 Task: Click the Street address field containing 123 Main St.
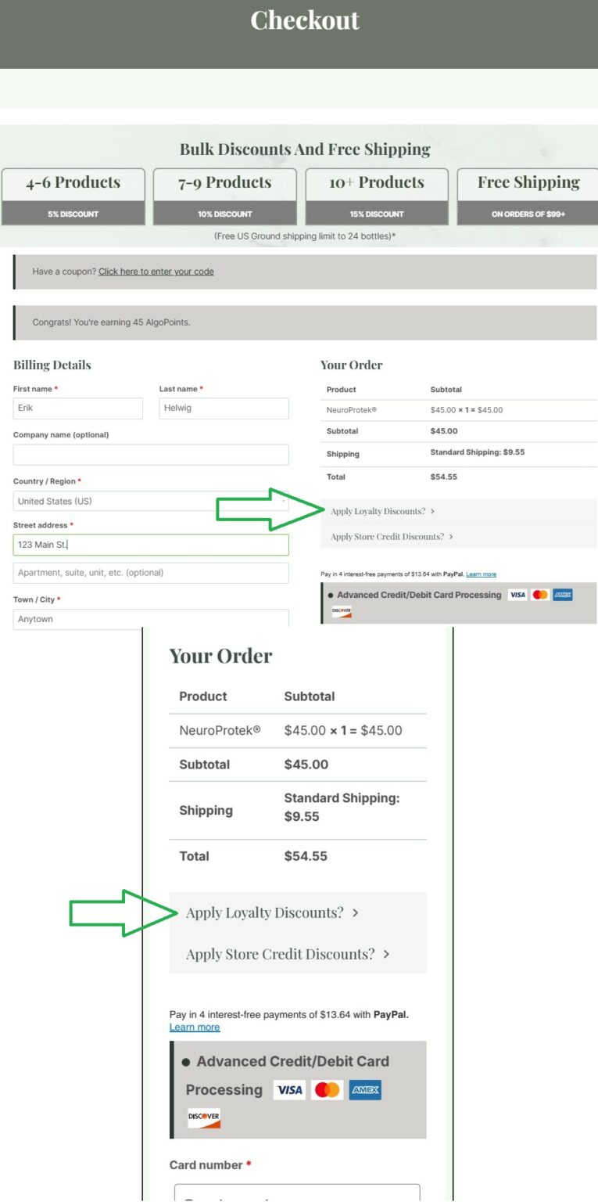151,545
